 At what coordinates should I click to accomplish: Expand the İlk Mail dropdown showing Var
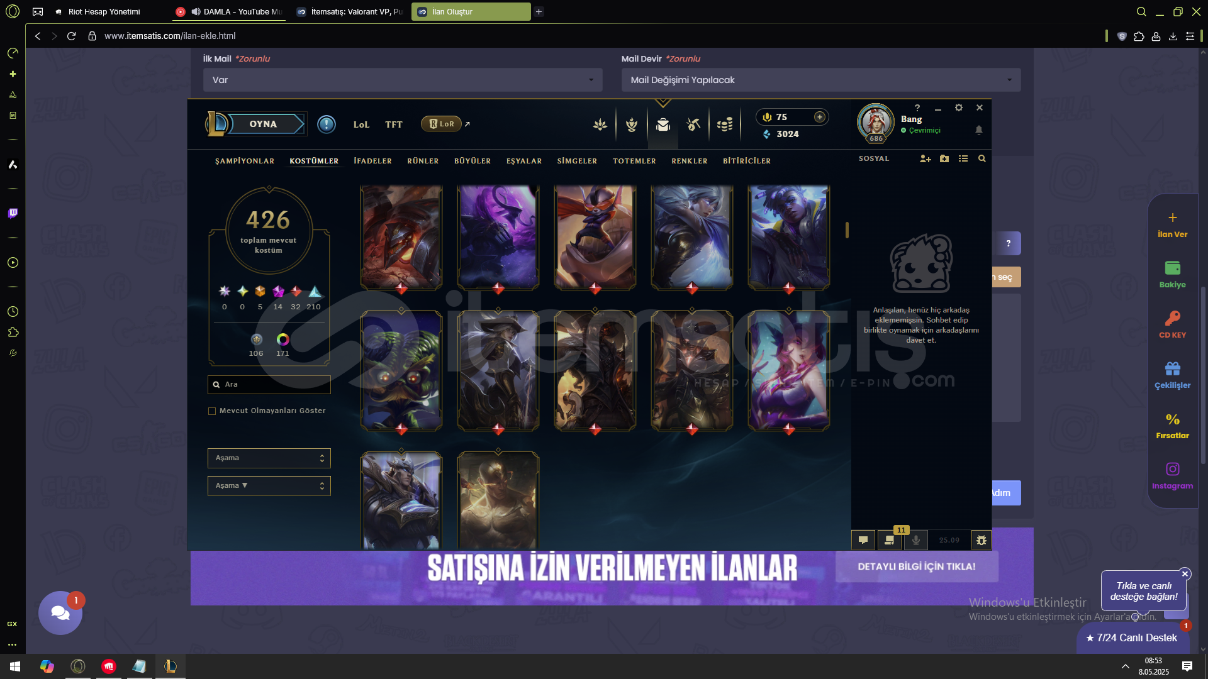pyautogui.click(x=403, y=80)
